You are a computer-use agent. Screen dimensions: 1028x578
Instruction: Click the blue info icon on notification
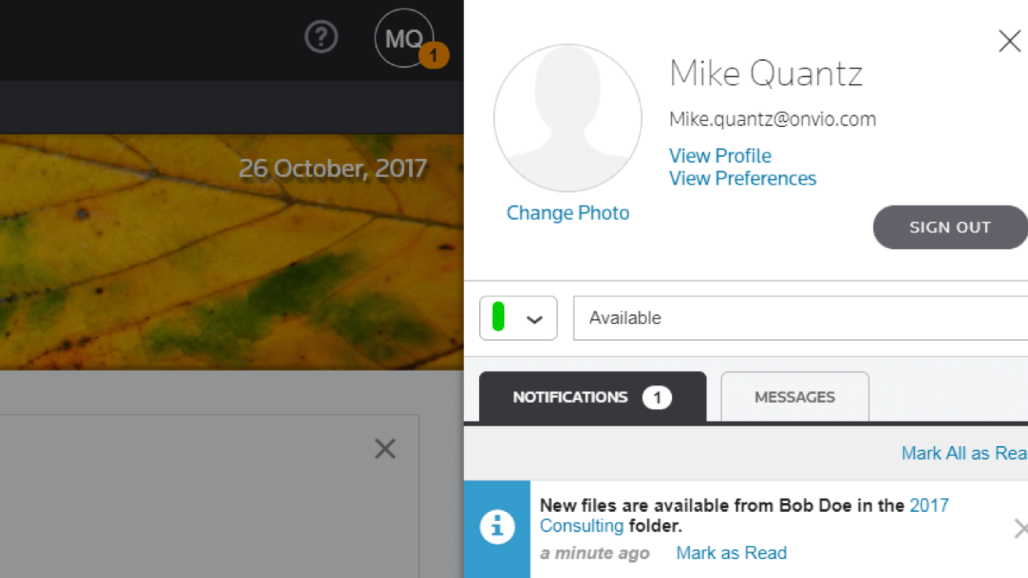[497, 527]
